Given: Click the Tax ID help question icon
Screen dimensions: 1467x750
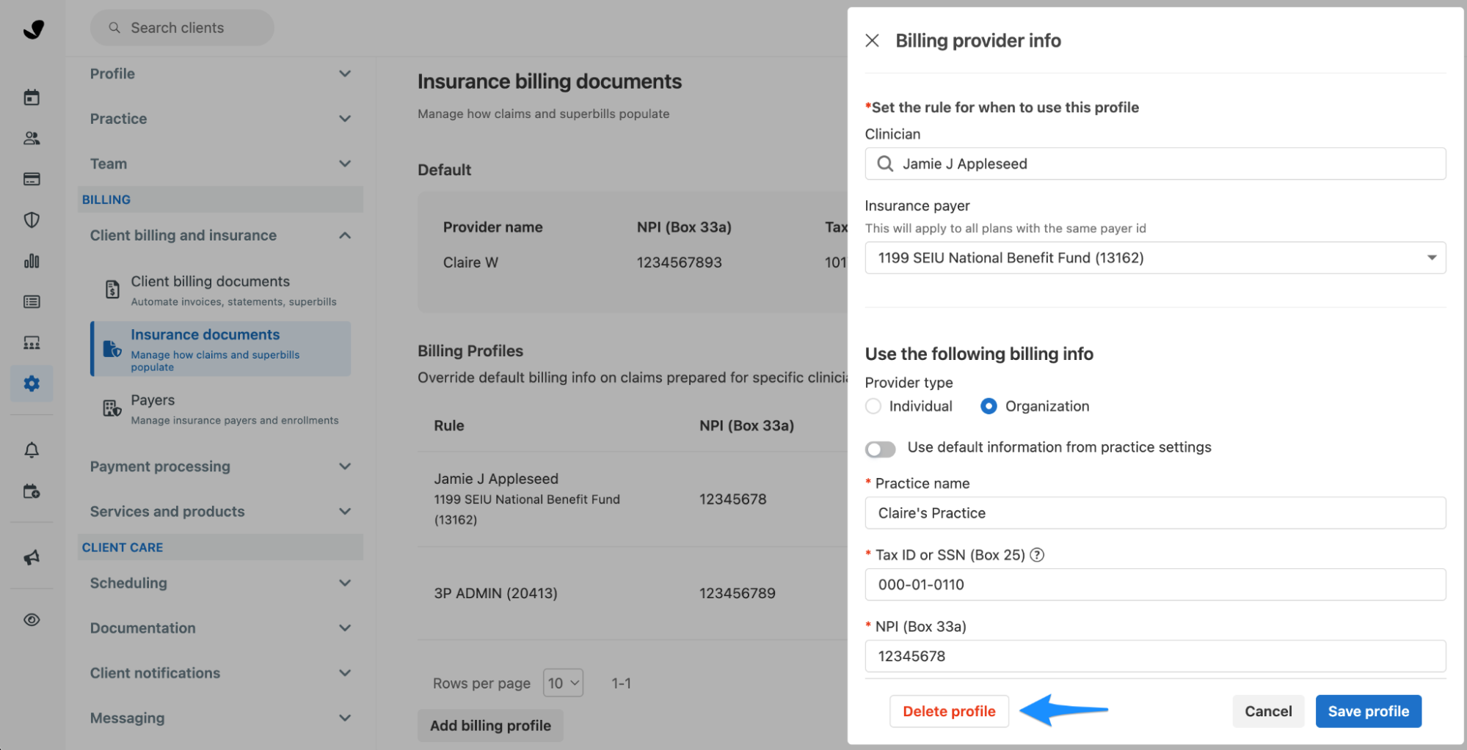Looking at the screenshot, I should (1037, 555).
